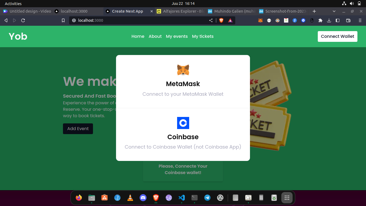Image resolution: width=366 pixels, height=206 pixels.
Task: Open Software Updater from the dock
Action: pyautogui.click(x=220, y=198)
